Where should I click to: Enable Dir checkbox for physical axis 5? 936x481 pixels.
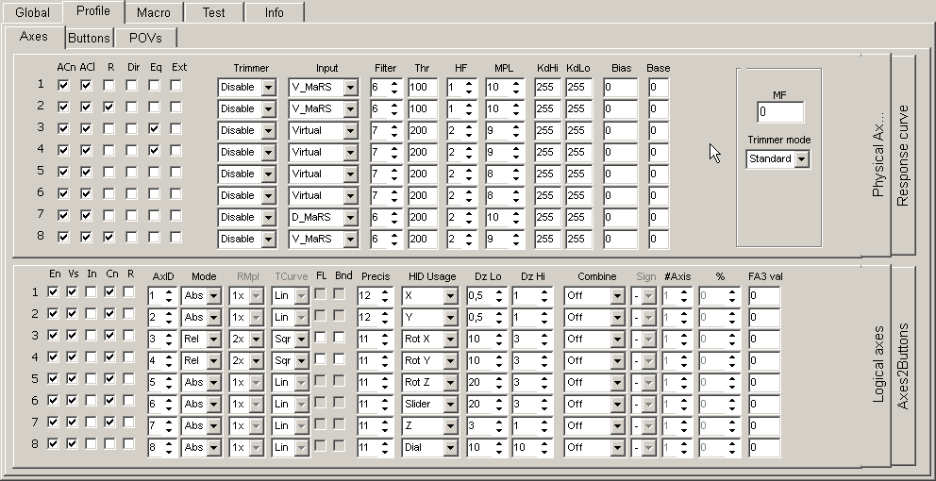tap(131, 172)
